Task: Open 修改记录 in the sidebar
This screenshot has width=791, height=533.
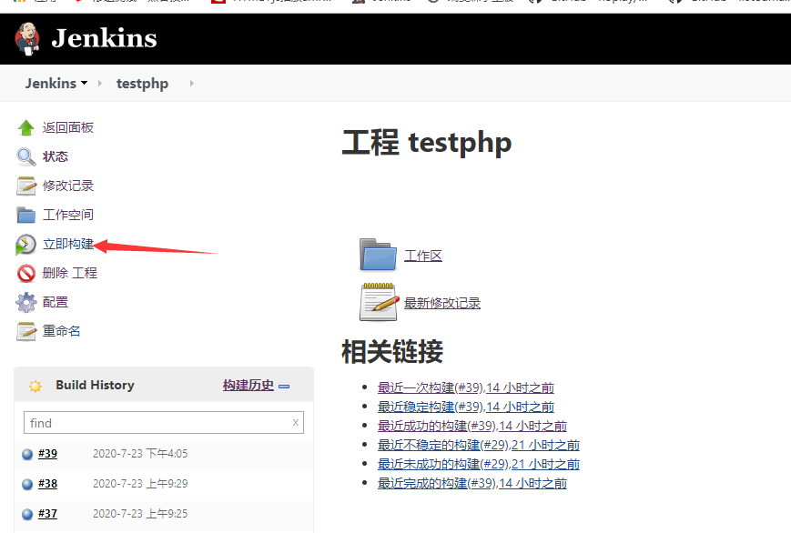Action: tap(68, 186)
